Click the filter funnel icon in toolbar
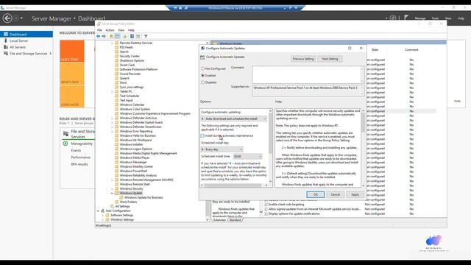The image size is (471, 265). [146, 36]
